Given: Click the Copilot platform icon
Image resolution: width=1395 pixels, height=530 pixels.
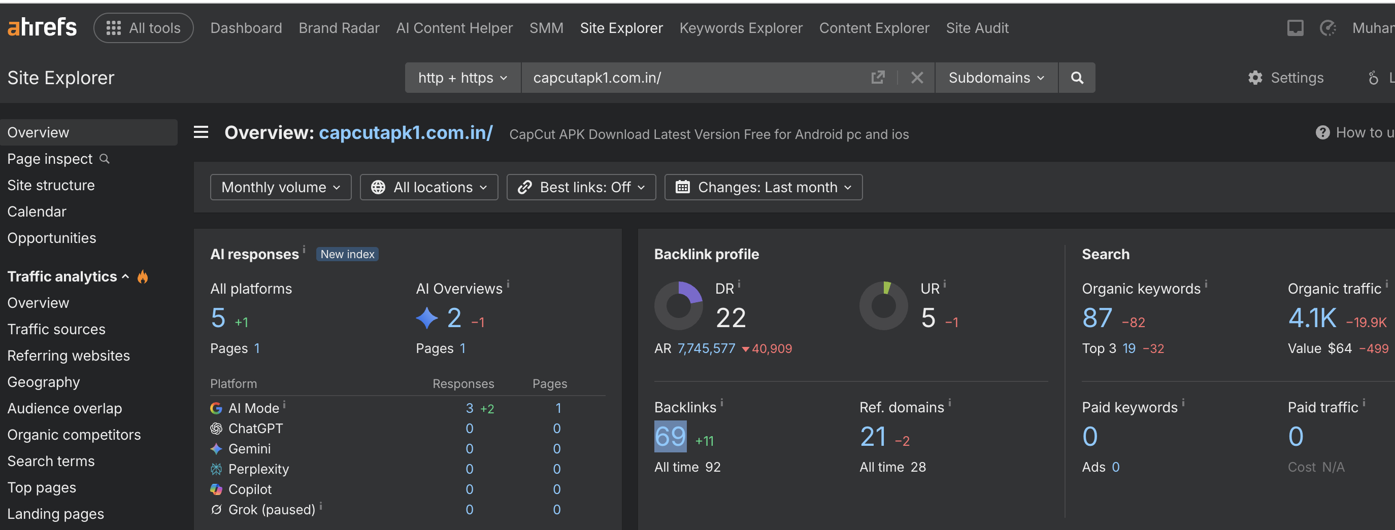Looking at the screenshot, I should [x=216, y=489].
